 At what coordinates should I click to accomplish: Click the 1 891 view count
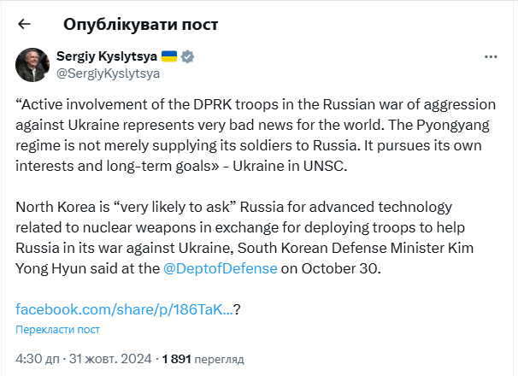pos(176,359)
